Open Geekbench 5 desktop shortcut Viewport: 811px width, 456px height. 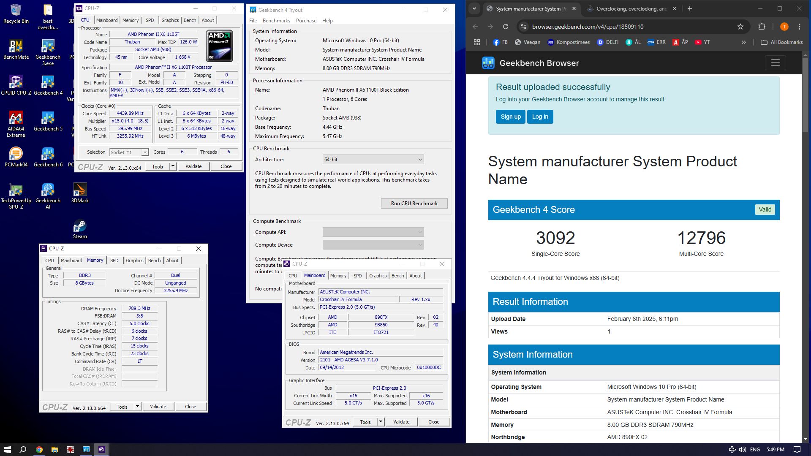[x=48, y=121]
